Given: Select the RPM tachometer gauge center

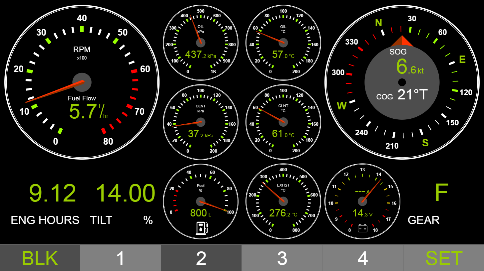Looking at the screenshot, I should 82,82.
